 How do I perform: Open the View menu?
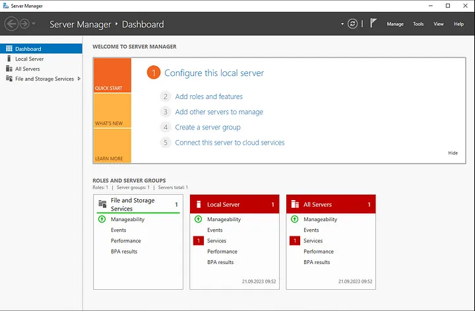(439, 24)
